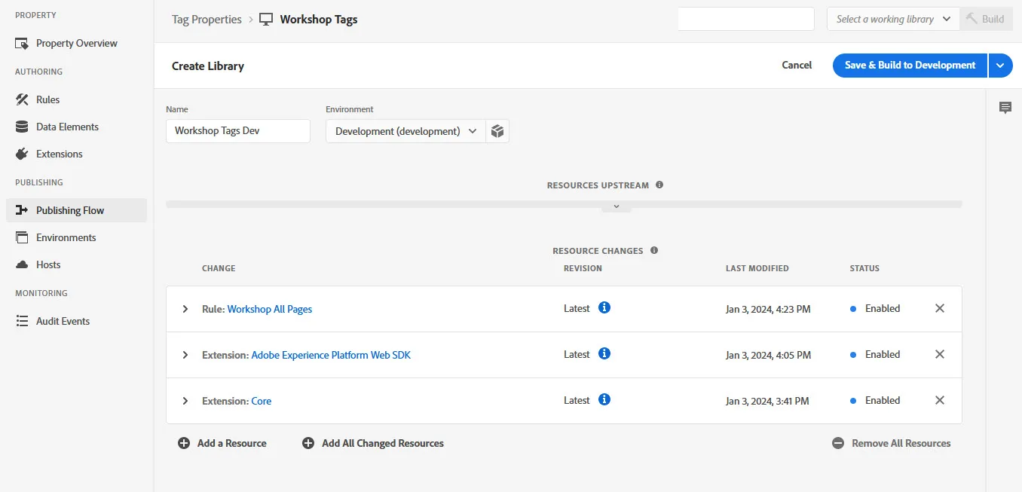Click Save & Build to Development button
The height and width of the screenshot is (492, 1022).
pos(910,66)
